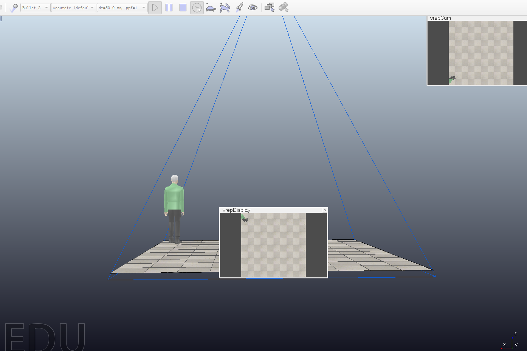Open the Bullet physics engine dropdown
The height and width of the screenshot is (351, 527).
coord(35,8)
